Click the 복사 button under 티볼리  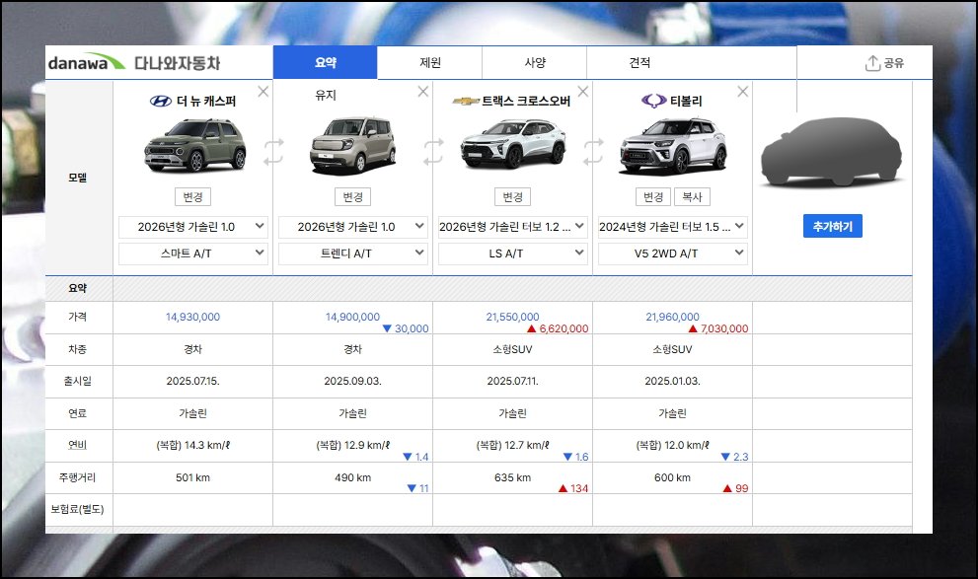(692, 197)
